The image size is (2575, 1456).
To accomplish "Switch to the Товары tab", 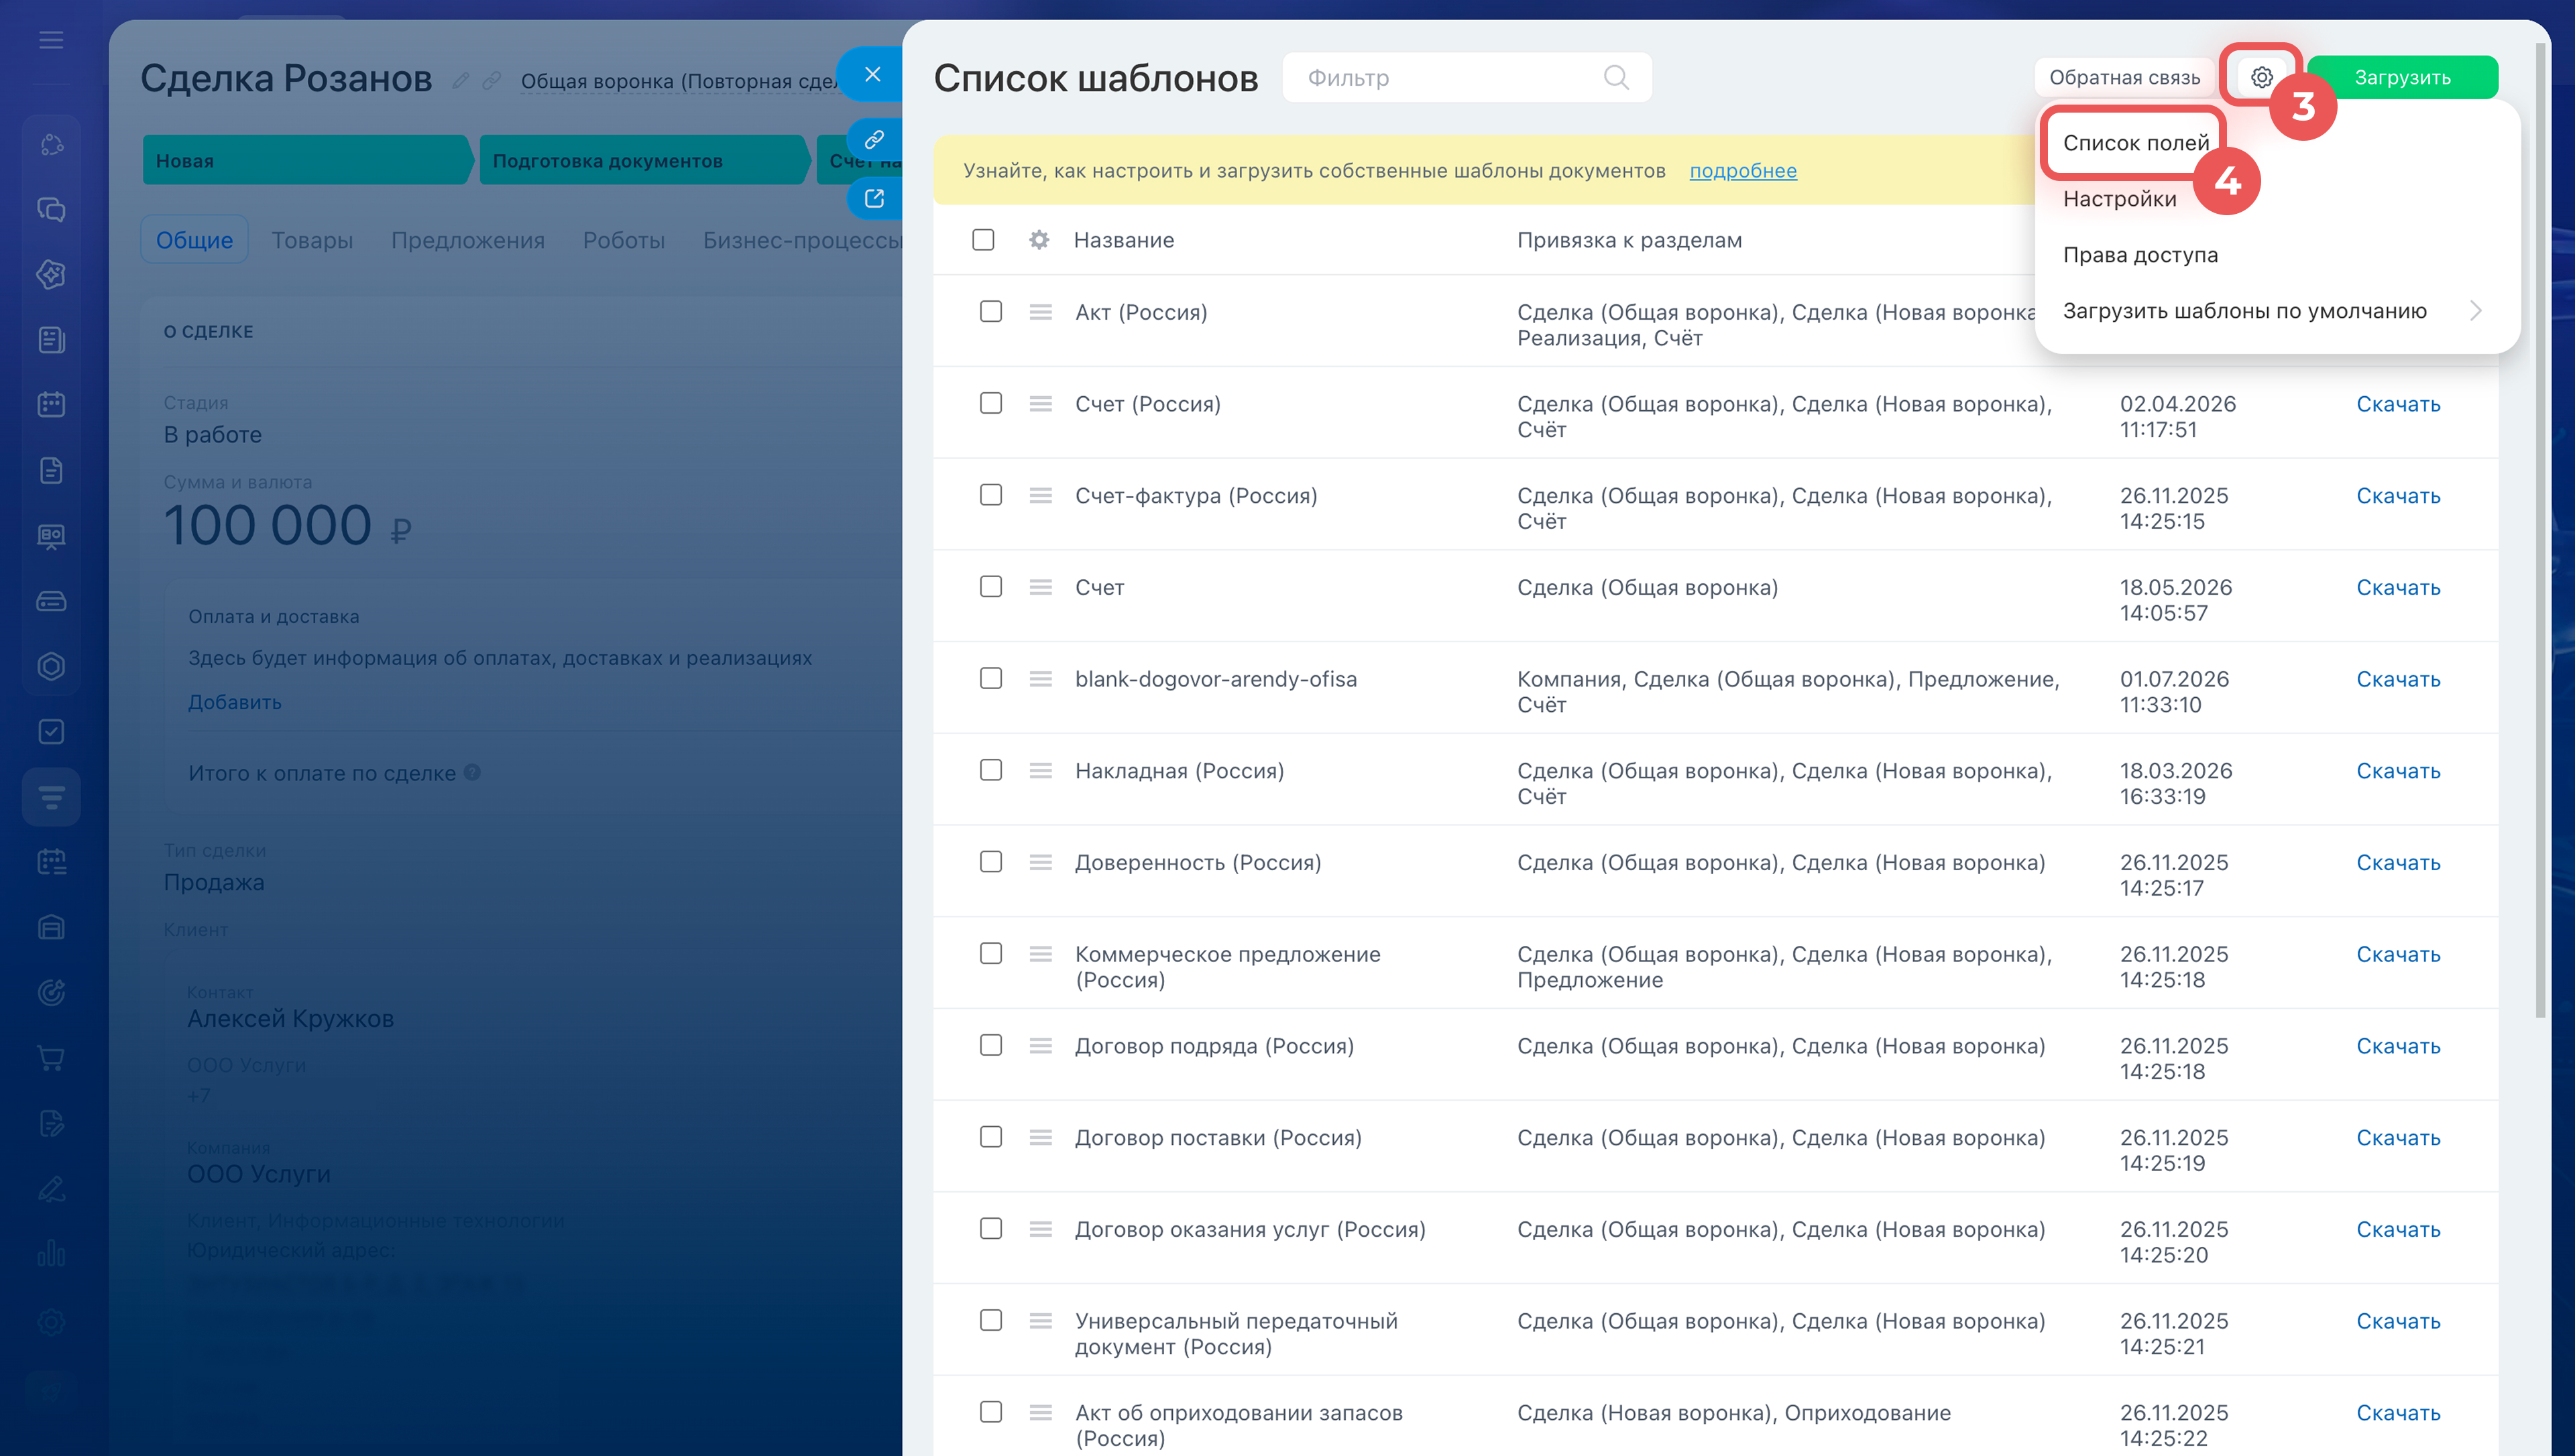I will click(312, 240).
